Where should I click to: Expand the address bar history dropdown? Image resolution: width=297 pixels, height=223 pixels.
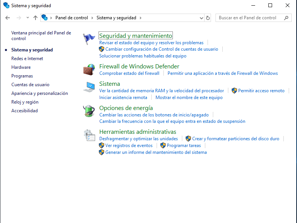coord(202,18)
